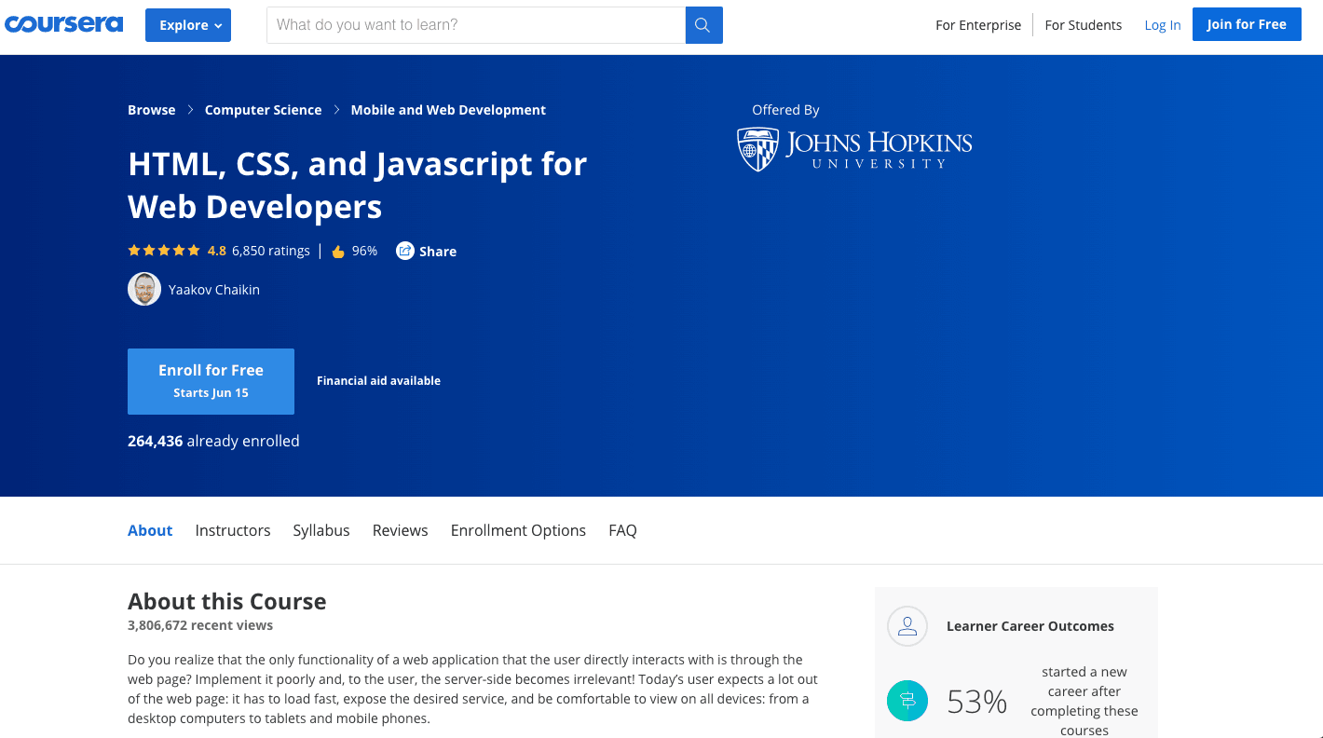Switch to the Instructors tab
This screenshot has width=1323, height=738.
[x=233, y=530]
